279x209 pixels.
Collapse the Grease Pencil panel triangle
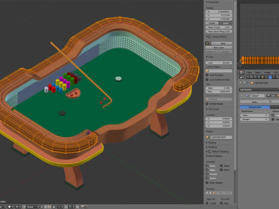click(207, 37)
